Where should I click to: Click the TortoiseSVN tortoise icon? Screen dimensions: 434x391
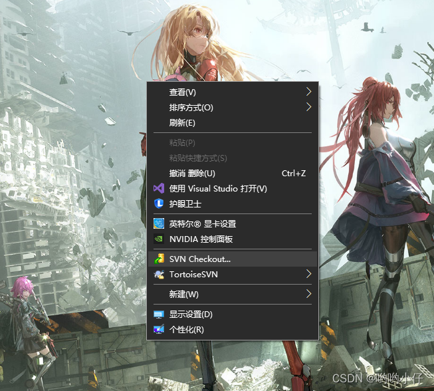tap(159, 274)
